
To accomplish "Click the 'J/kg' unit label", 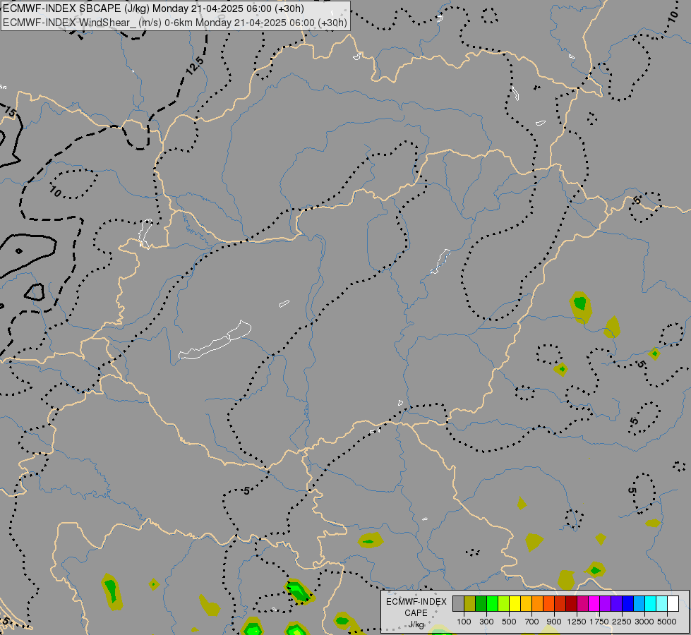I will tap(416, 624).
